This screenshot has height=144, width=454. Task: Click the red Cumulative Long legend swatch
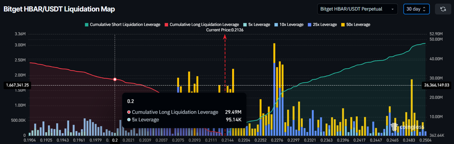pyautogui.click(x=166, y=25)
